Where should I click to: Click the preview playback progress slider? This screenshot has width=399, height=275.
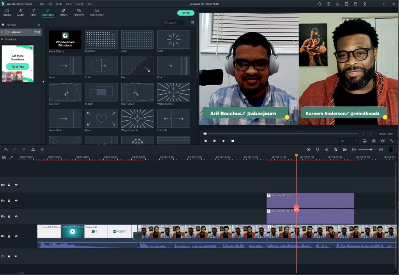click(x=281, y=134)
